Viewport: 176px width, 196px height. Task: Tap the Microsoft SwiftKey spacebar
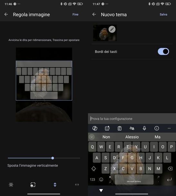[x=134, y=180]
